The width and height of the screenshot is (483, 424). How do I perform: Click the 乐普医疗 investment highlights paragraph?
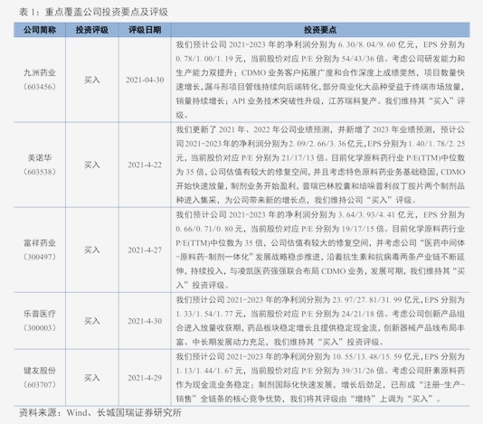click(x=320, y=321)
